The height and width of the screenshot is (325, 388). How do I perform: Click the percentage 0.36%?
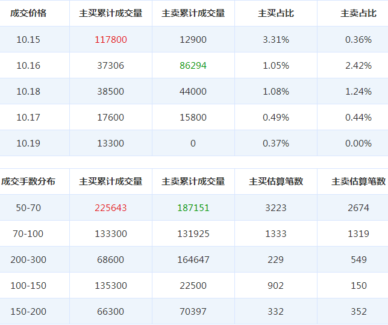click(358, 40)
